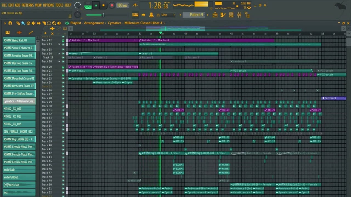Toggle mute switch on Track 15

(63, 50)
